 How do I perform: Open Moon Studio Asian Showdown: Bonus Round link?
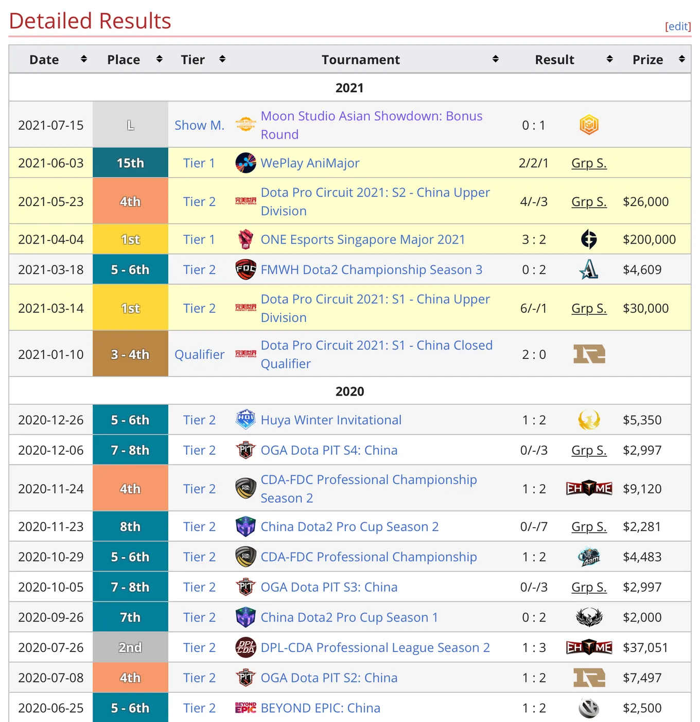[x=372, y=125]
